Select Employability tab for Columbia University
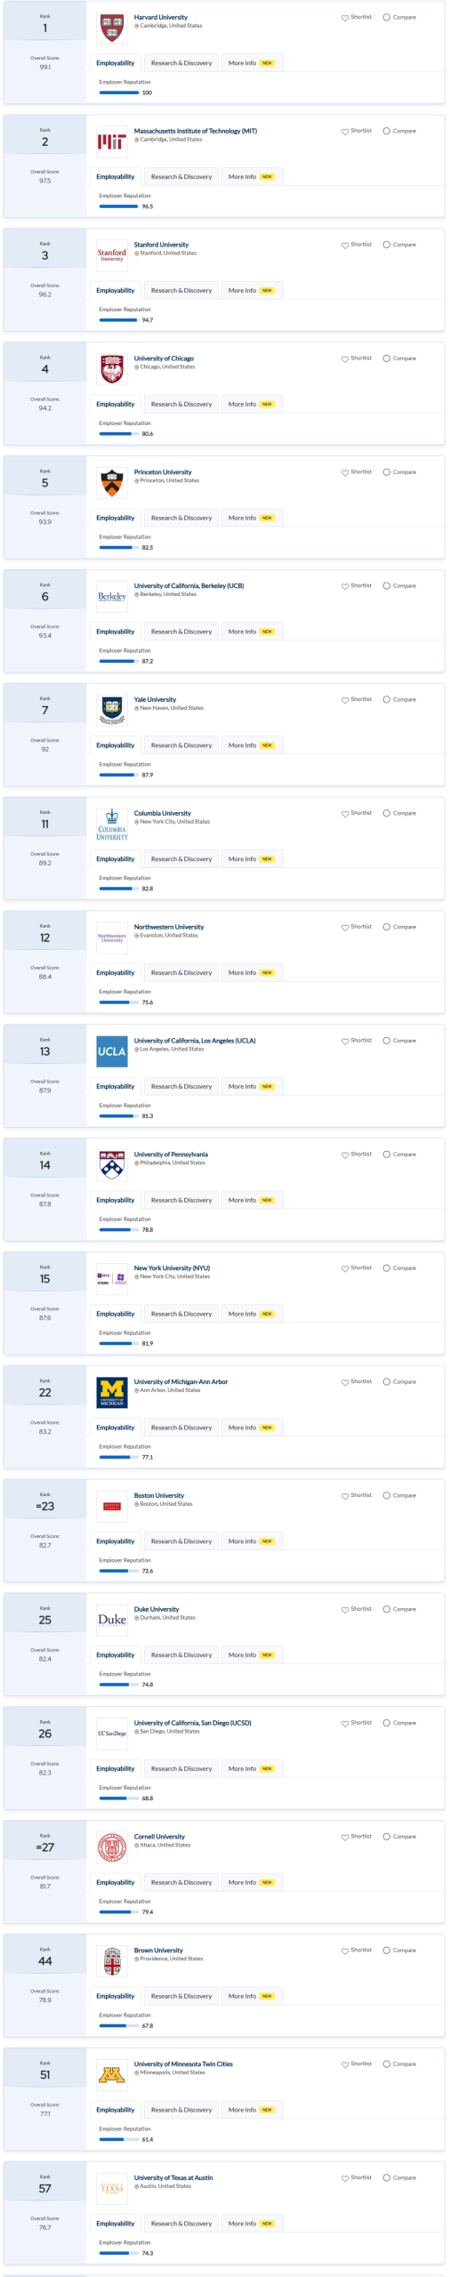450x2277 pixels. [116, 859]
